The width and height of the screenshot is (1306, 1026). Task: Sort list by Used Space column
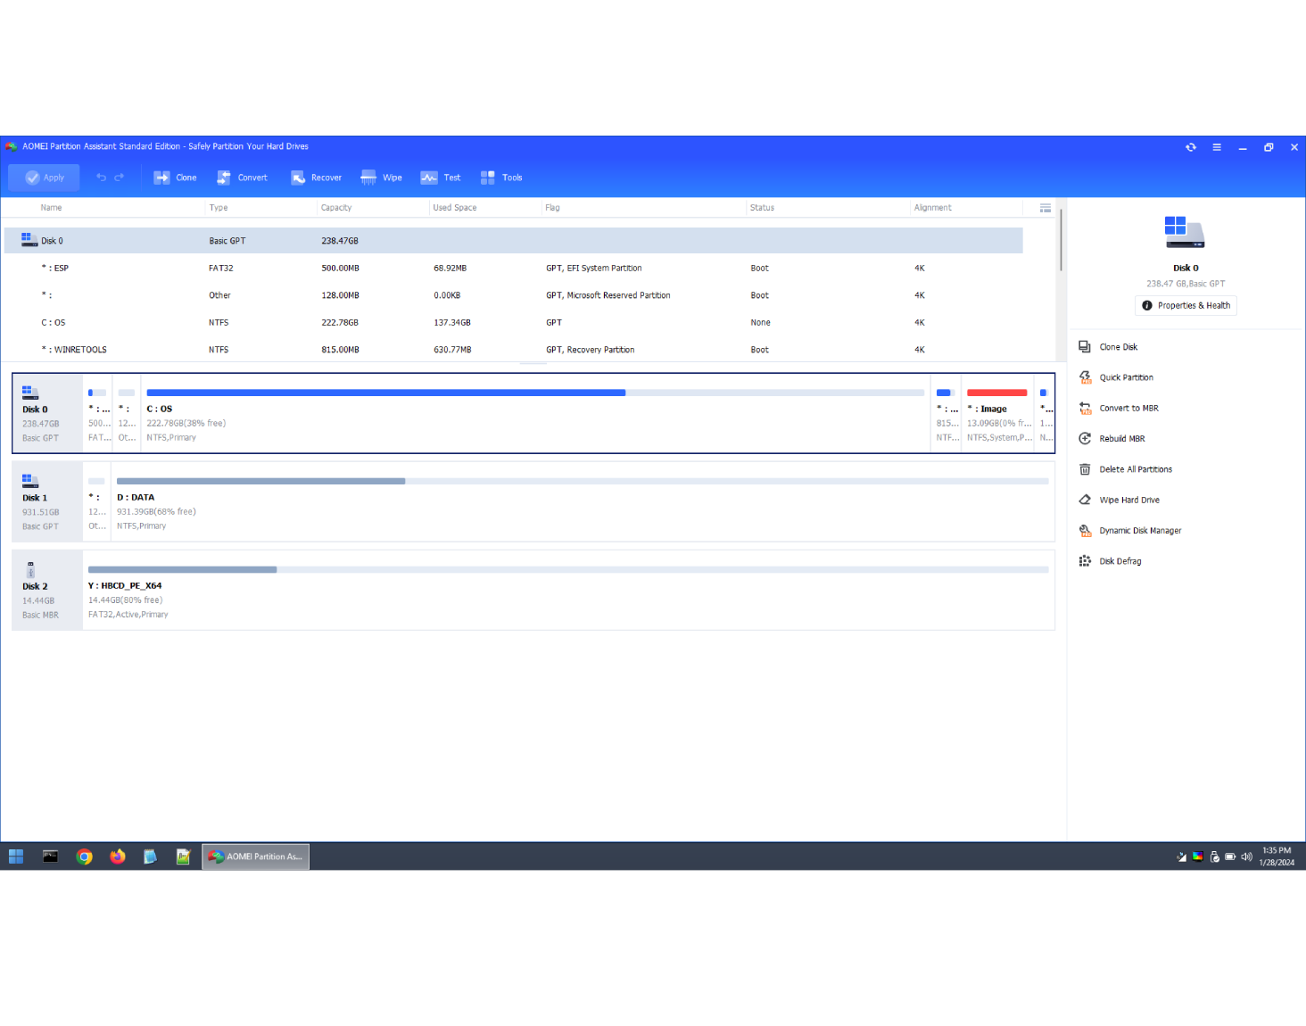click(x=455, y=208)
